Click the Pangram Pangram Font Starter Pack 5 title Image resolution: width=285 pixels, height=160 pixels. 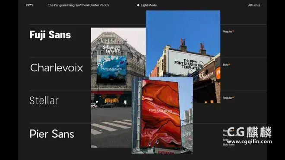79,5
